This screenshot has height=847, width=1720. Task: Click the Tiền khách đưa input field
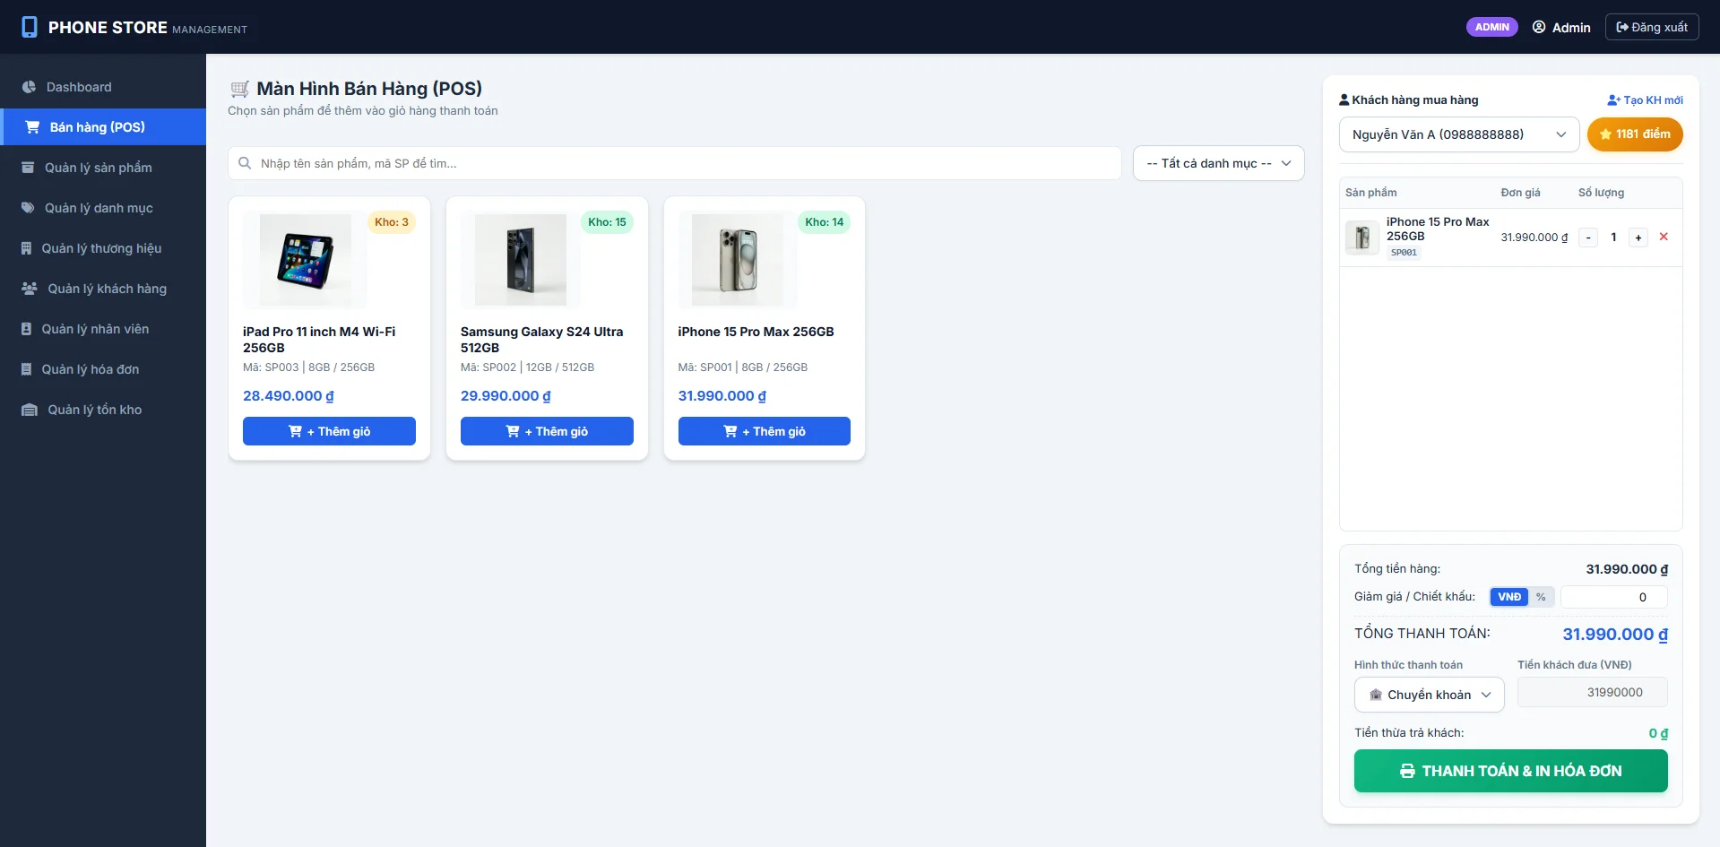pyautogui.click(x=1593, y=692)
